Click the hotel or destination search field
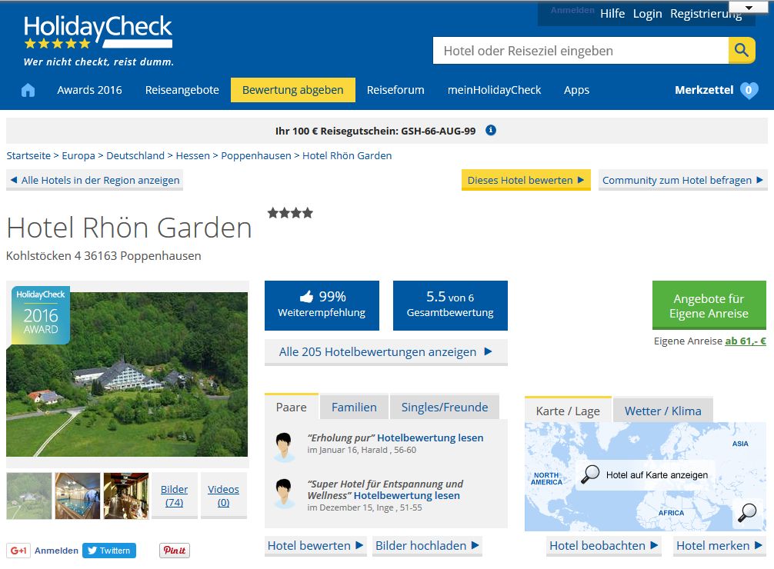The width and height of the screenshot is (774, 569). click(580, 50)
